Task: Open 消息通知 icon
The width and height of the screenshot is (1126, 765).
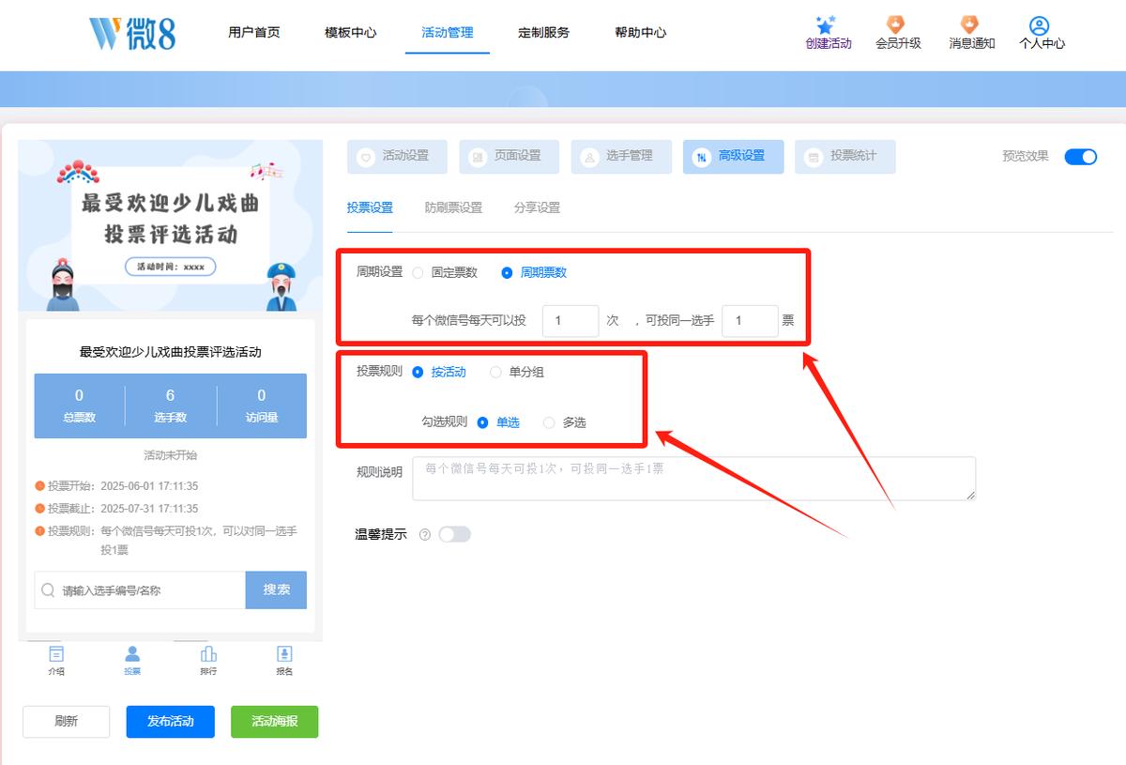Action: tap(969, 25)
